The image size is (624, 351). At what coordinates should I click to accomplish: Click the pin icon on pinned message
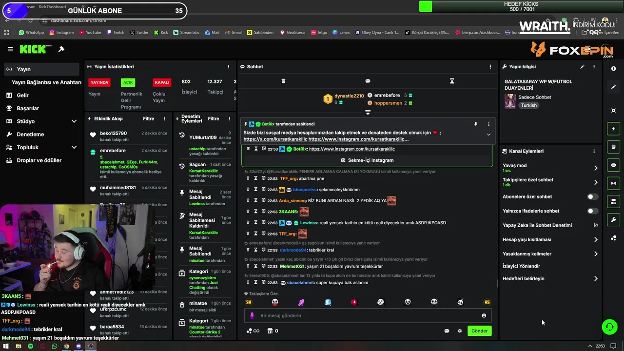pos(476,124)
